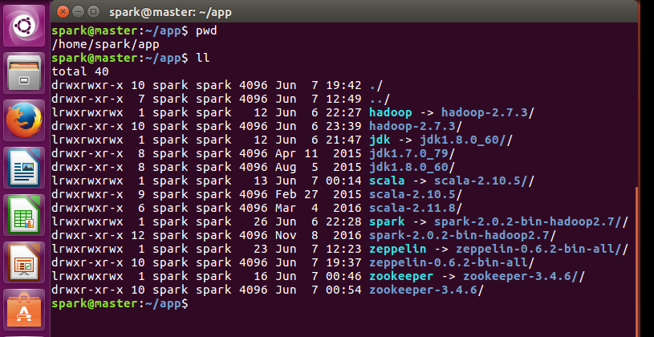Click the 'jdk1.7.0_79/' directory name

pyautogui.click(x=412, y=153)
